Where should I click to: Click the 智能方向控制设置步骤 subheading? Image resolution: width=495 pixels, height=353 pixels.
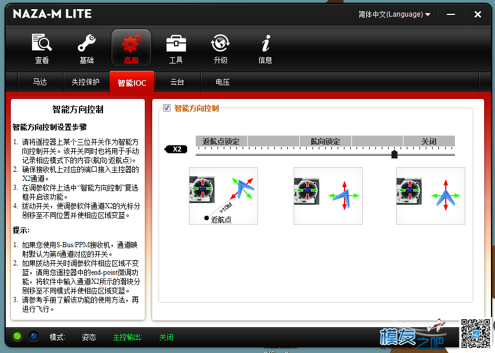tap(50, 127)
